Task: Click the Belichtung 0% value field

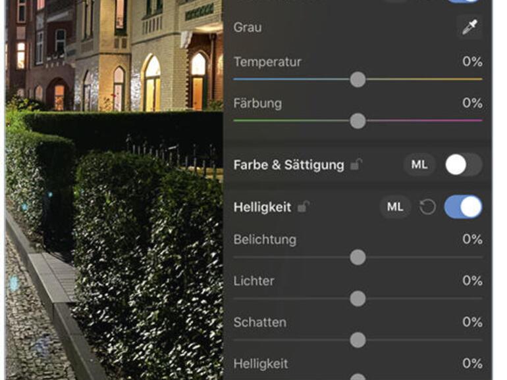Action: coord(472,239)
